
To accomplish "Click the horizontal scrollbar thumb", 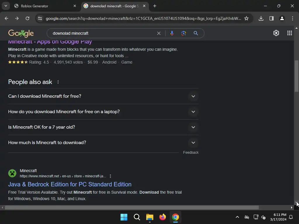I will pyautogui.click(x=132, y=207).
